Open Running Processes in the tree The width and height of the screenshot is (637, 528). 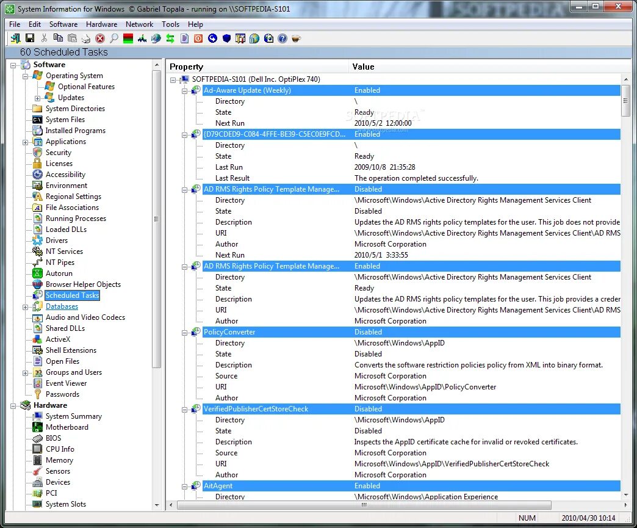pyautogui.click(x=76, y=219)
